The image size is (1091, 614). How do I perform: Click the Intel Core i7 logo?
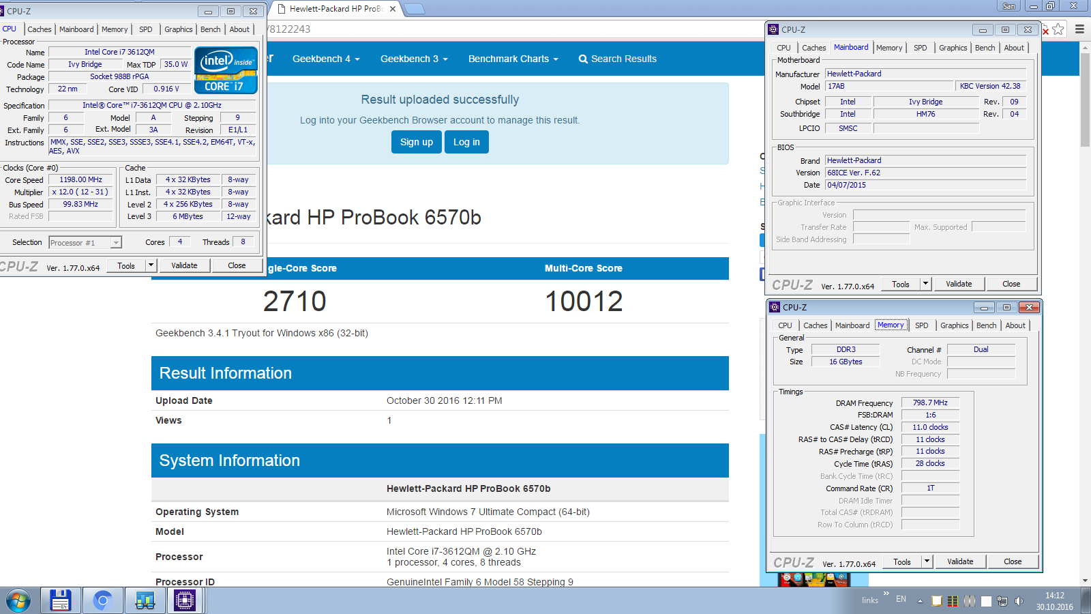coord(226,70)
